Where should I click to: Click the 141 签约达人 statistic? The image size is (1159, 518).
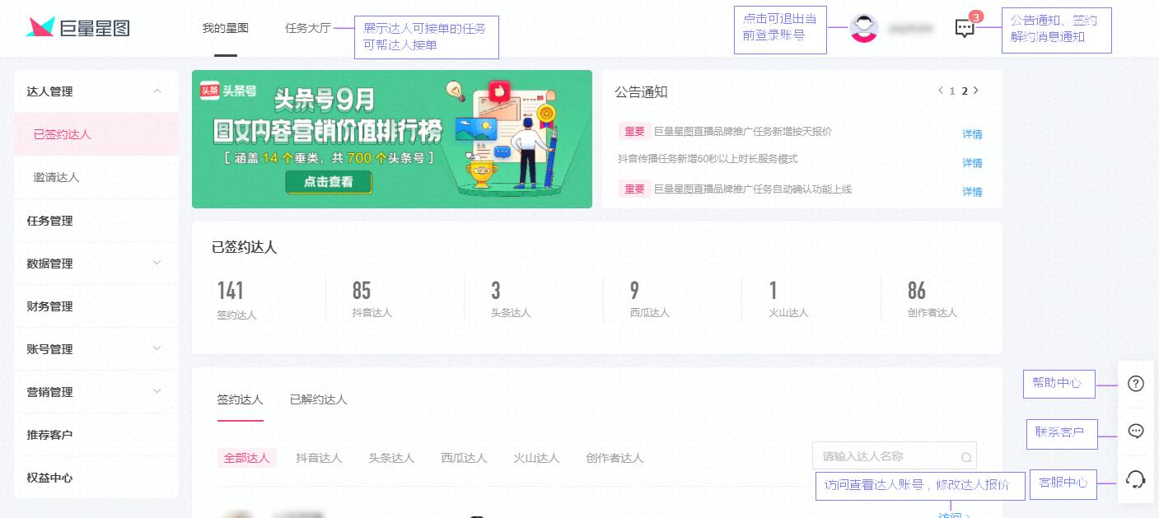(237, 300)
